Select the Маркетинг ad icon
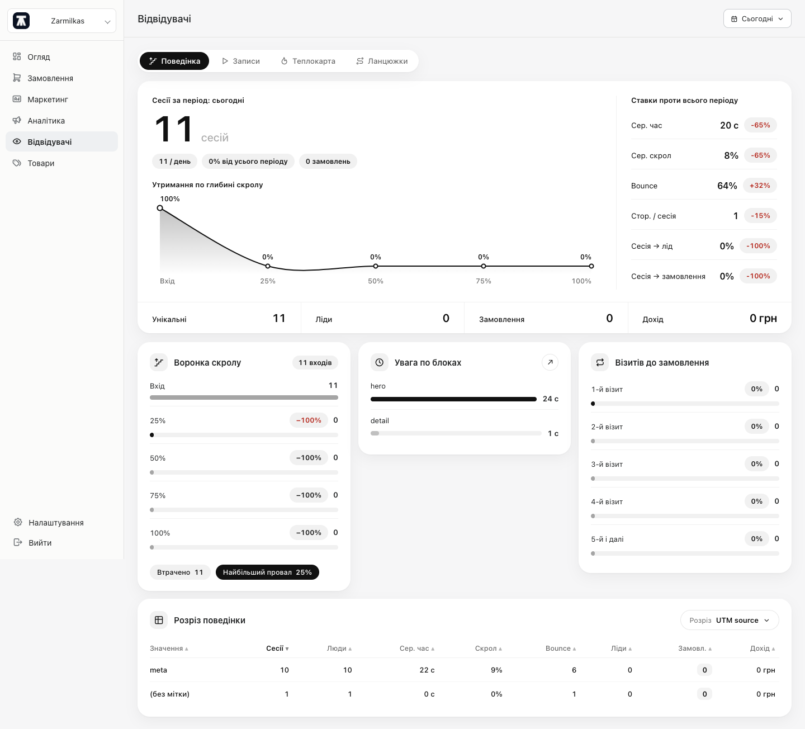805x729 pixels. click(17, 99)
